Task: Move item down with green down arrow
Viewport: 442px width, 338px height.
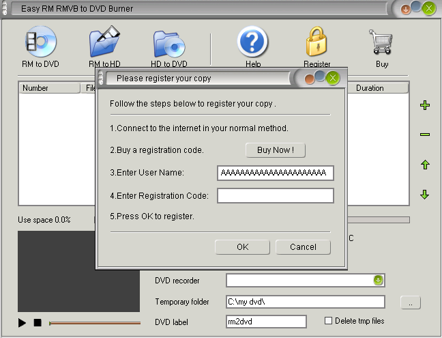Action: 425,195
